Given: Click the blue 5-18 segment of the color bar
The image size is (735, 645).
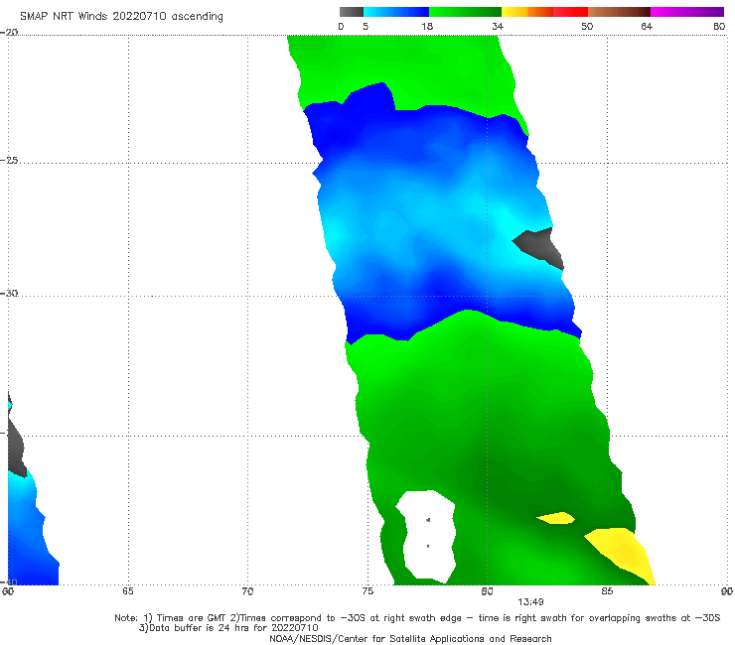Looking at the screenshot, I should [x=396, y=12].
